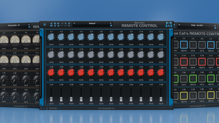
Task: Click grey knob C 13
Action: [x=51, y=55]
